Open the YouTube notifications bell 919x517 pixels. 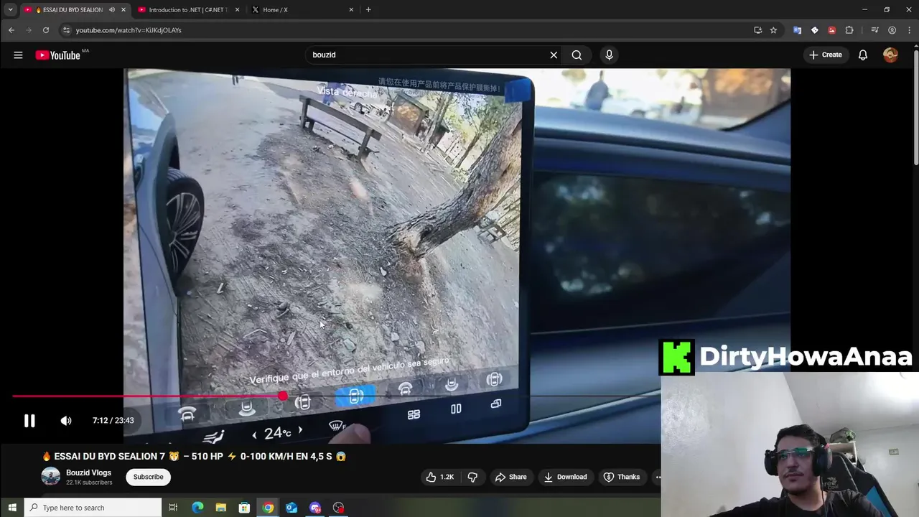(x=863, y=55)
